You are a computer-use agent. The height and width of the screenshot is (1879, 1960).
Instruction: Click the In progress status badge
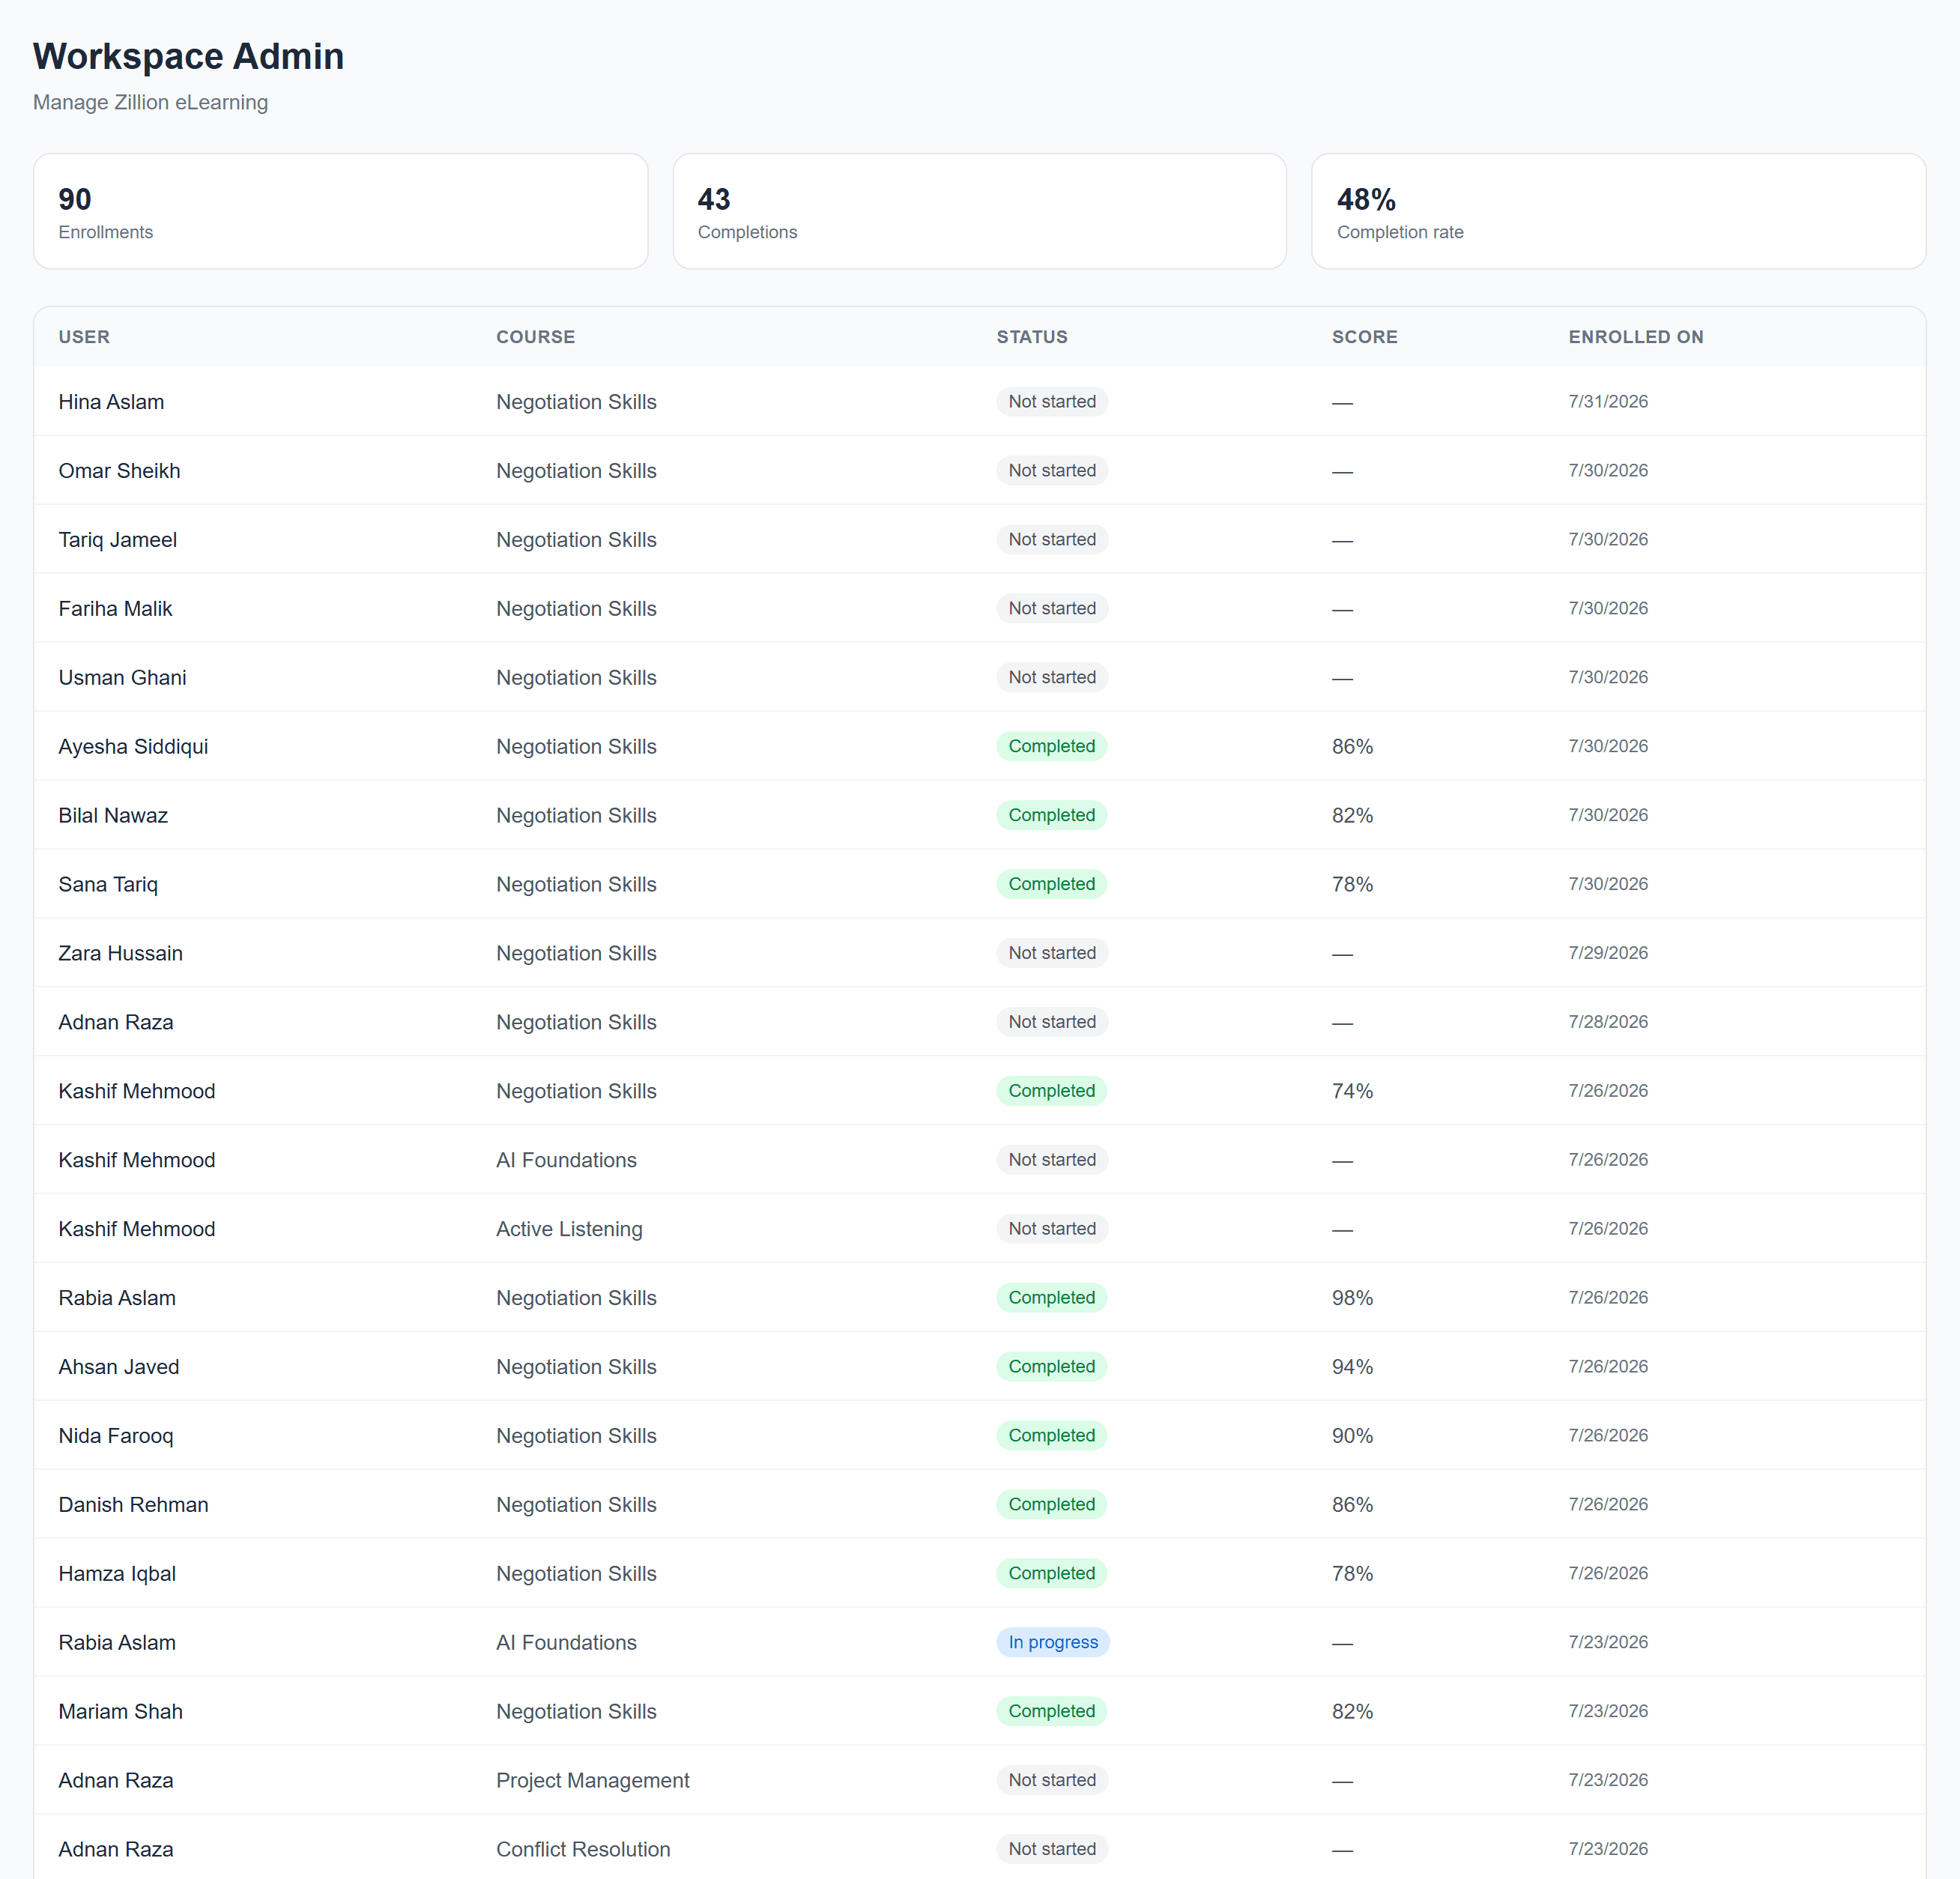point(1053,1643)
